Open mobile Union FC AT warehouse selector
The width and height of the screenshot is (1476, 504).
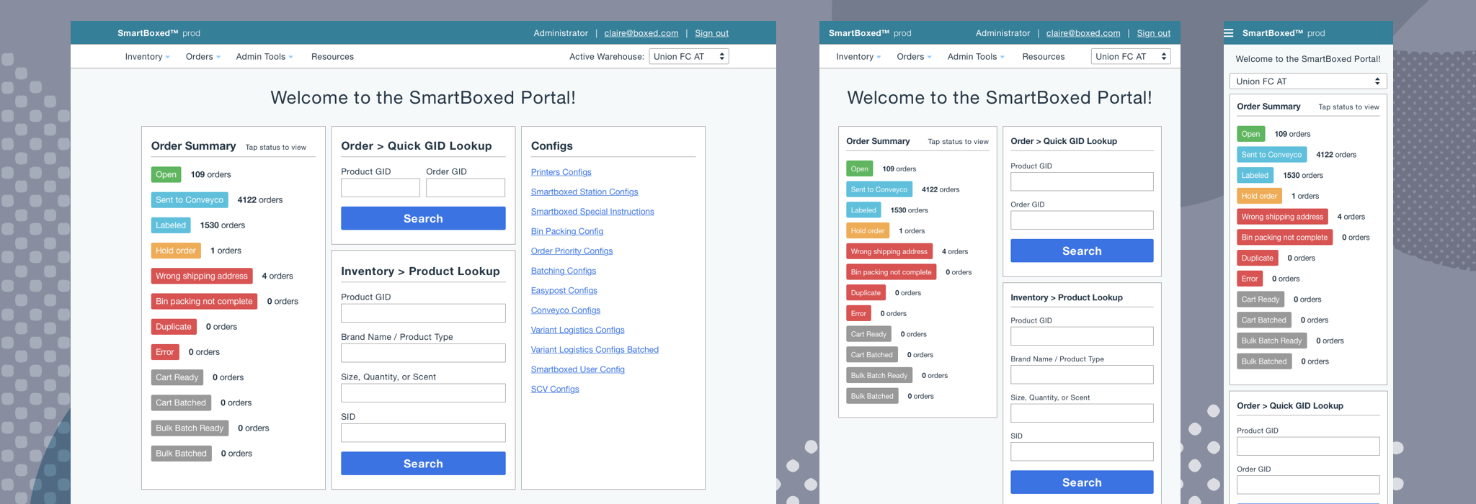(1308, 81)
